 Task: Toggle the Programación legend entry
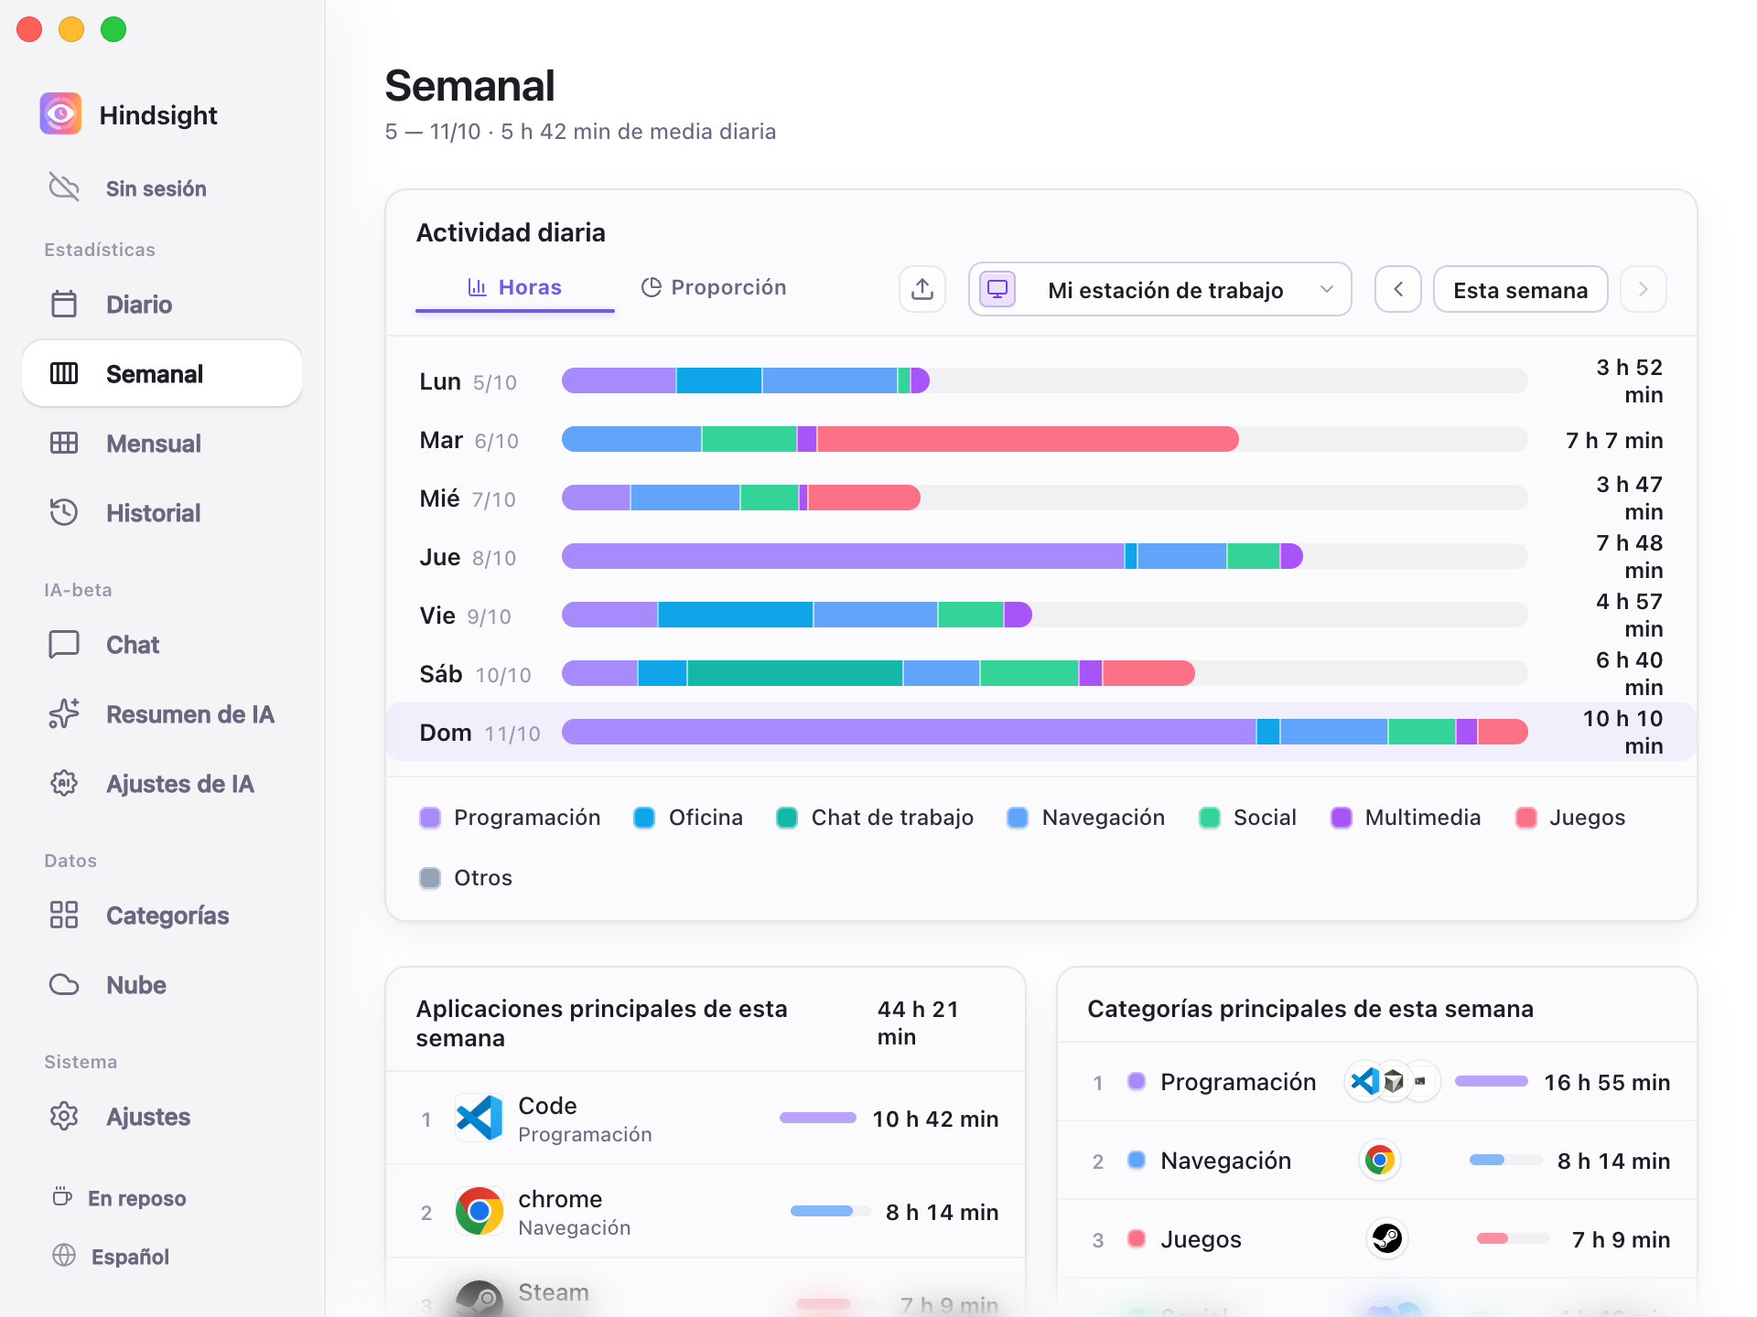coord(510,817)
